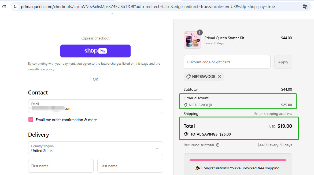Click the quantity badge on product thumbnail

tap(200, 32)
